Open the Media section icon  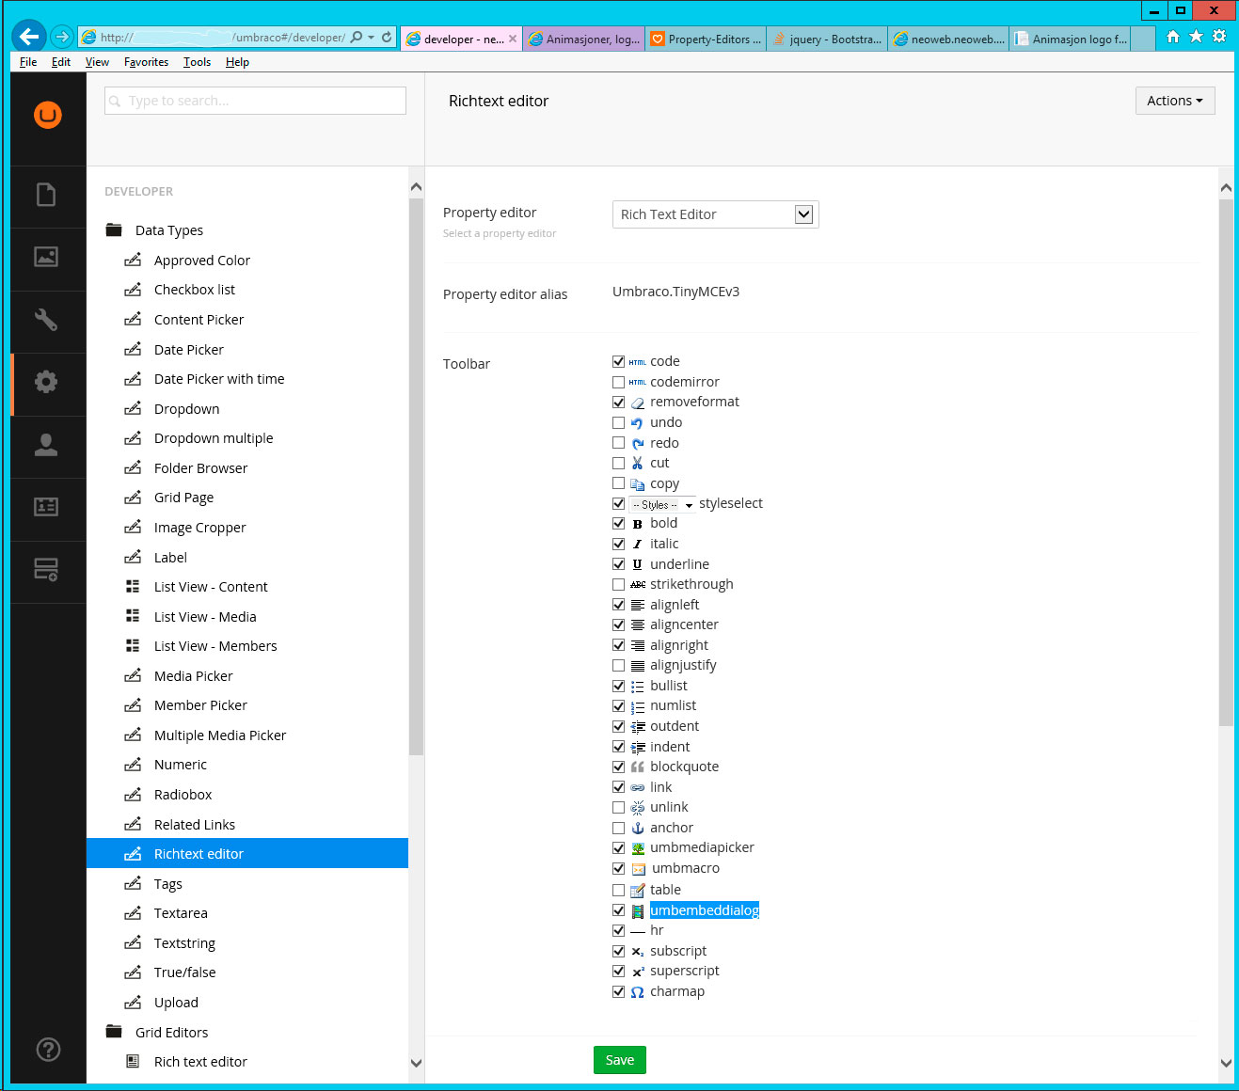coord(46,257)
